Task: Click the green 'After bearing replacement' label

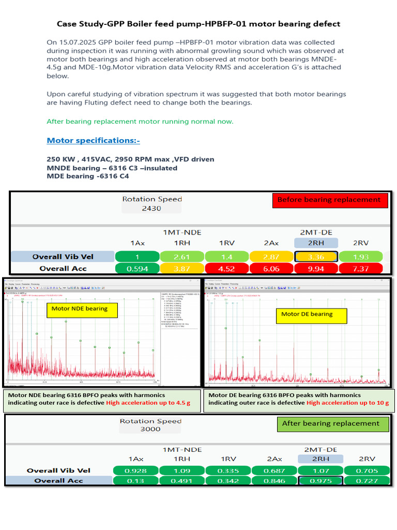Action: point(333,424)
